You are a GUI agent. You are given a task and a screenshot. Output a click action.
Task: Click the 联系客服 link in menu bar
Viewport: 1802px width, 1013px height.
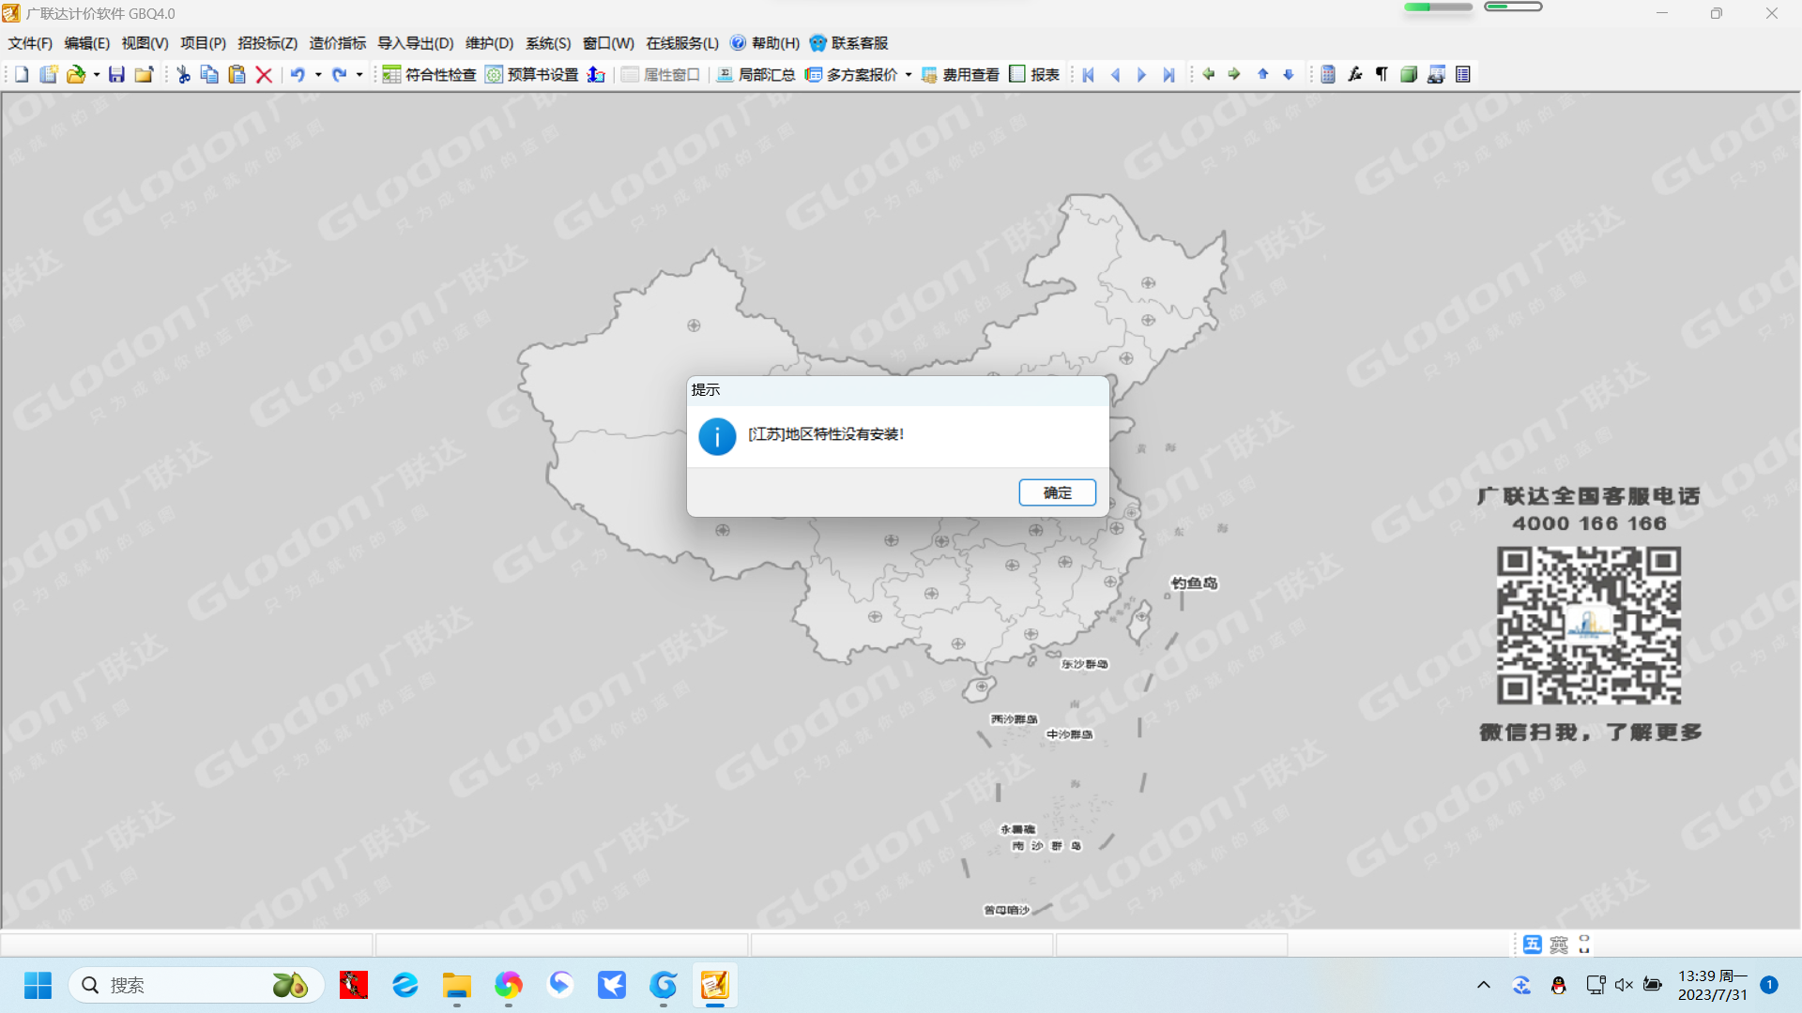(849, 43)
